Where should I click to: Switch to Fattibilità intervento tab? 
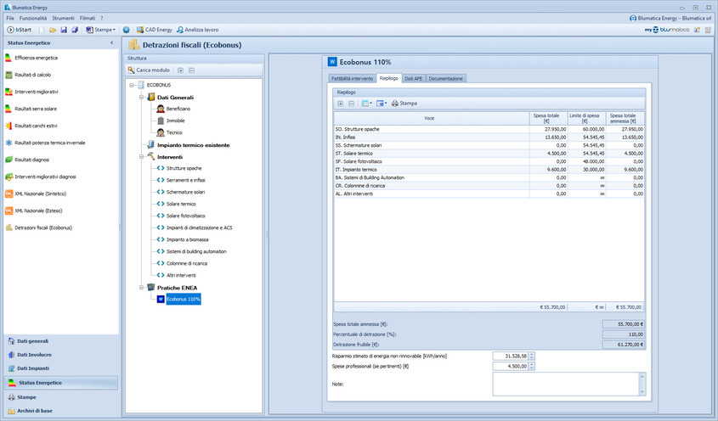click(x=352, y=79)
